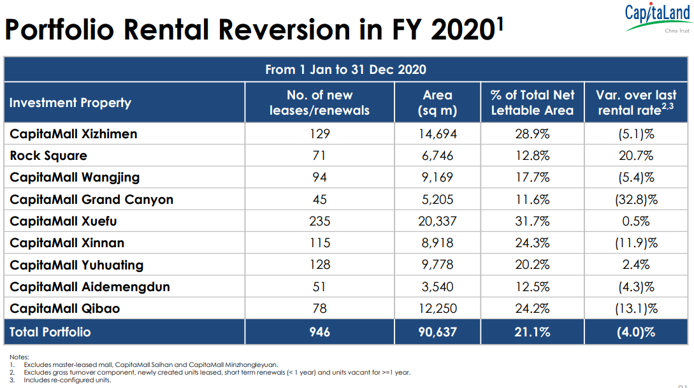
Task: Select the 'CapitaMall Xinnan' row label
Action: (67, 243)
